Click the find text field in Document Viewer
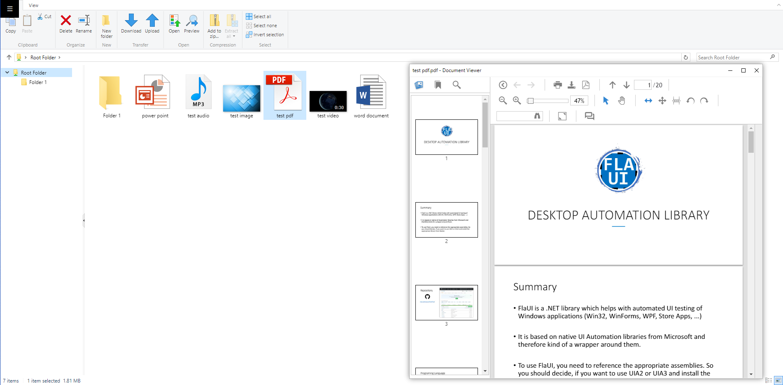783x385 pixels. coord(515,116)
